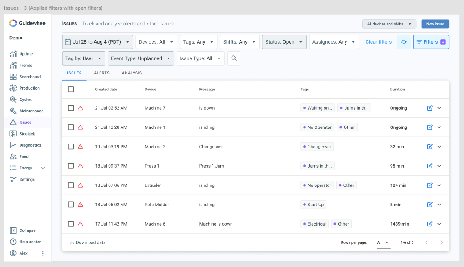Open the Assignees: Any dropdown
Viewport: 464px width, 267px height.
pos(334,42)
